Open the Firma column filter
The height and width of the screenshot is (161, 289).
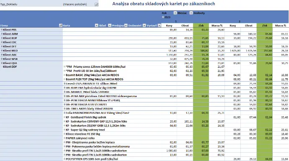pyautogui.click(x=61, y=26)
